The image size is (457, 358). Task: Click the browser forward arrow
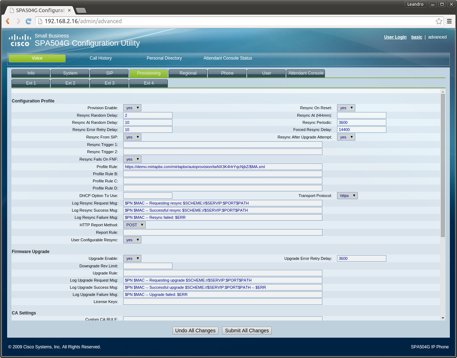click(x=18, y=21)
